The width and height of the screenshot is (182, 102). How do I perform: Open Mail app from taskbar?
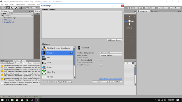[22, 100]
